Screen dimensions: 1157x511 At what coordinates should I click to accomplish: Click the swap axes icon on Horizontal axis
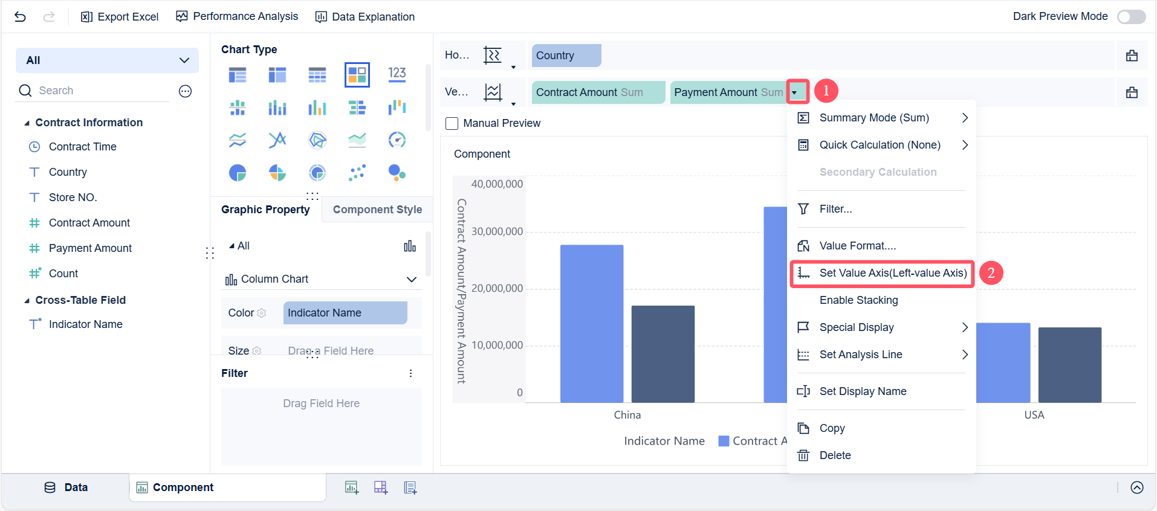pos(493,56)
